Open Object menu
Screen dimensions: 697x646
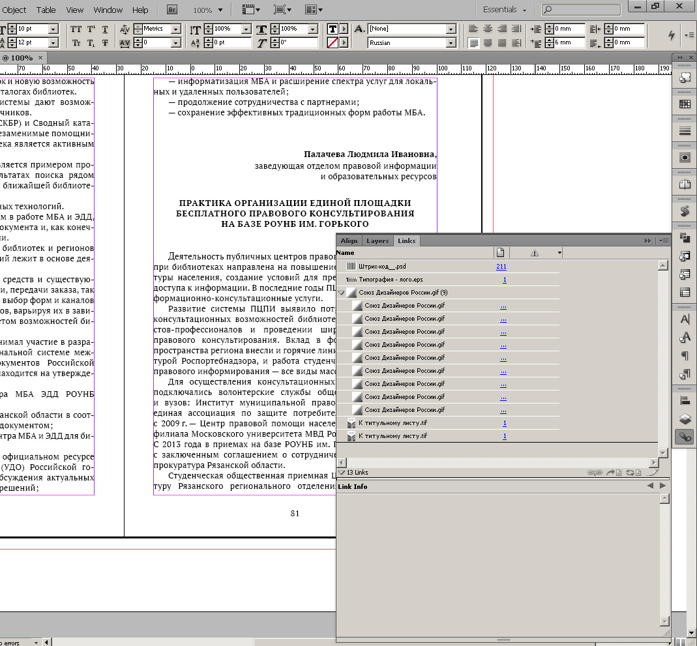coord(14,10)
